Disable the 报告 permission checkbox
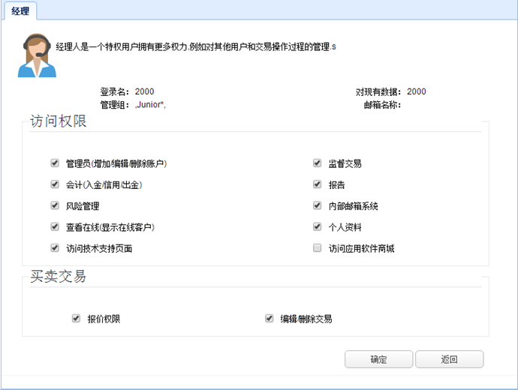 coord(317,184)
